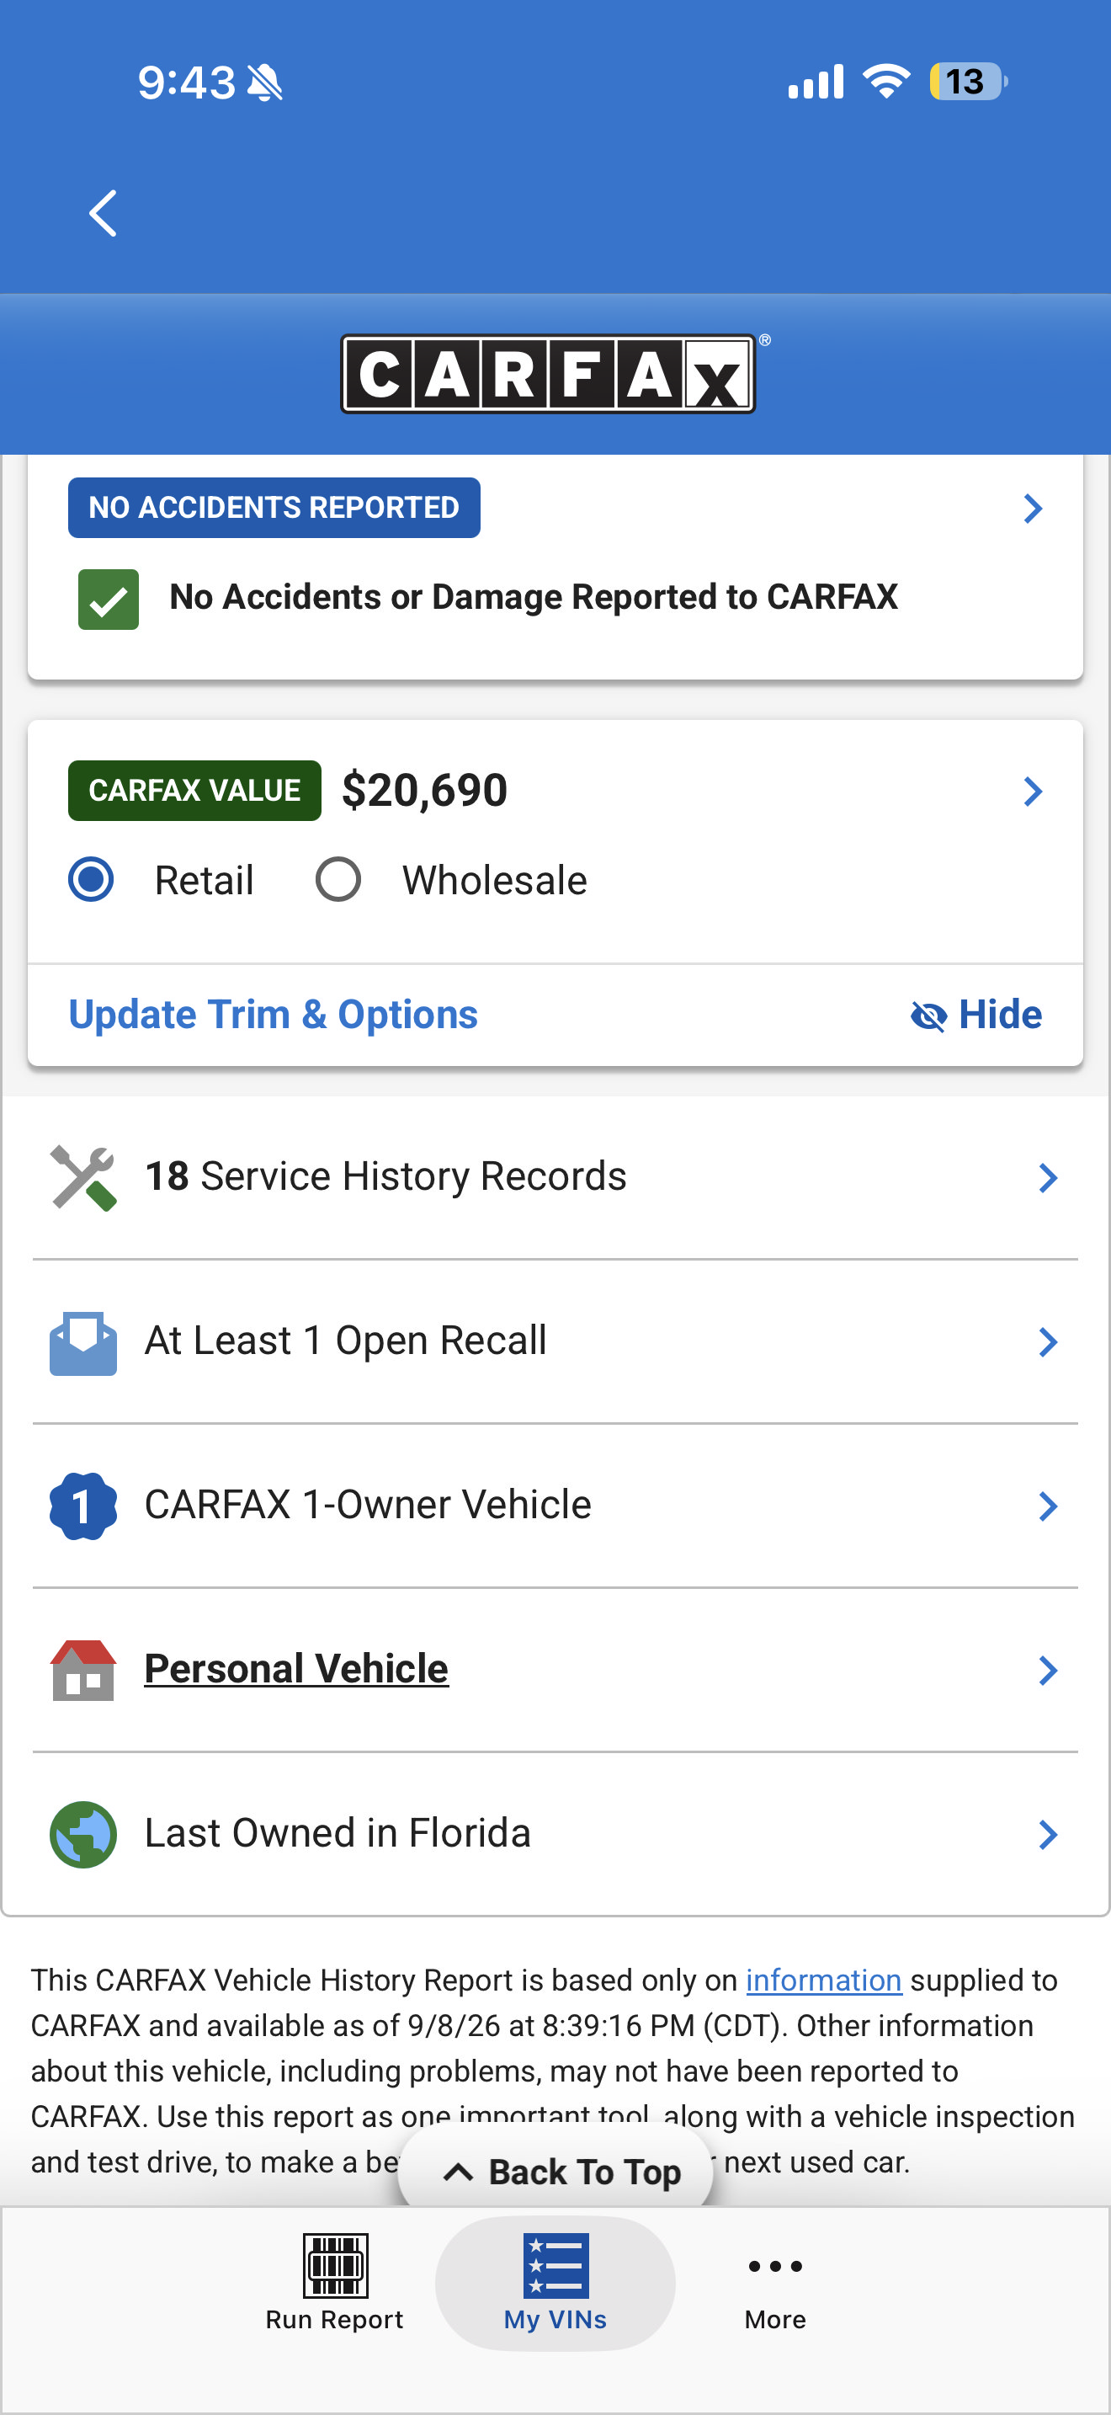Expand the Open Recall row chevron
1111x2415 pixels.
pos(1048,1342)
